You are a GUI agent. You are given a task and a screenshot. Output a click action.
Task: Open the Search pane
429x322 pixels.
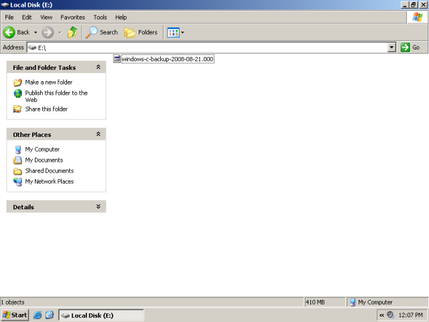[101, 32]
